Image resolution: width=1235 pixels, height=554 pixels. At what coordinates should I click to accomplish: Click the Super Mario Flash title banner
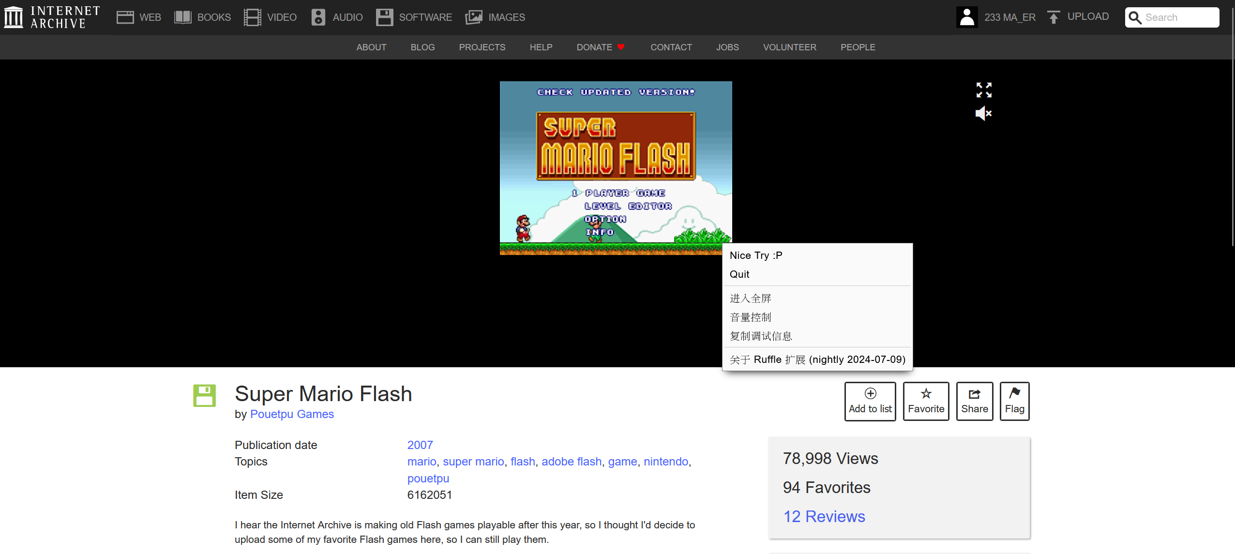[616, 146]
